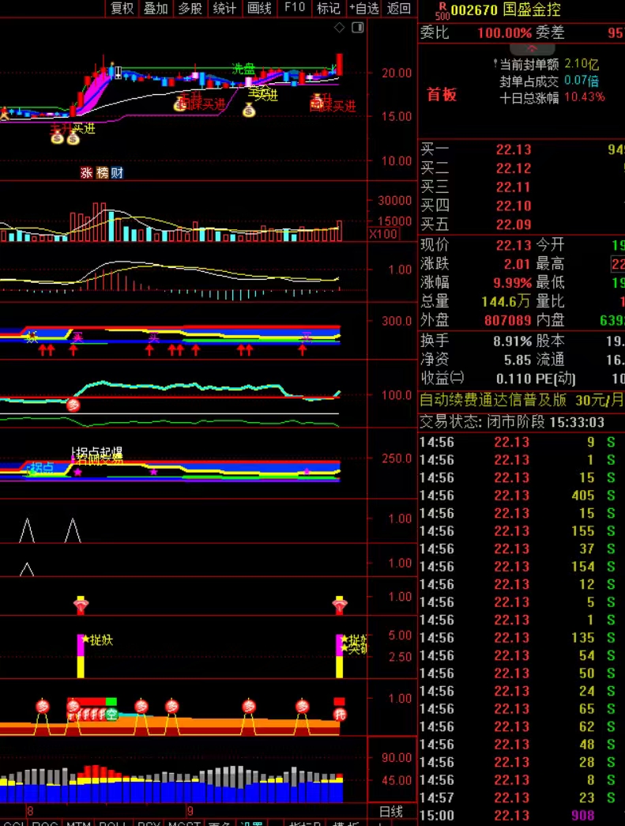Open the 自动续费通达信普及版 promotion link
This screenshot has width=625, height=826.
(x=521, y=401)
